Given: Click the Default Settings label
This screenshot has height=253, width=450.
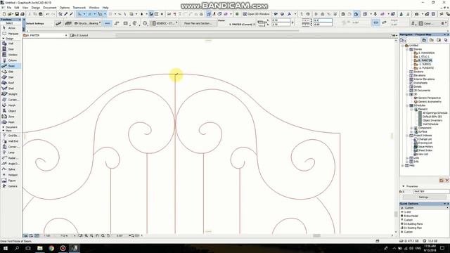Looking at the screenshot, I should (x=34, y=23).
